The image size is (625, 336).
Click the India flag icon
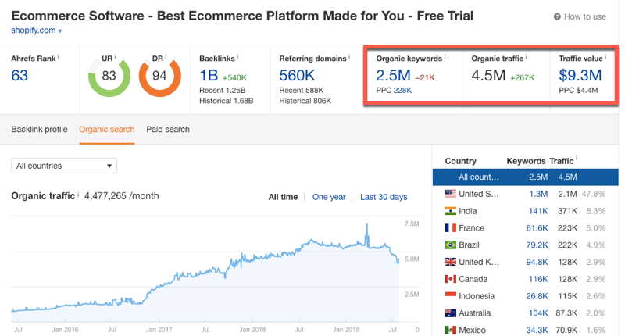click(450, 211)
